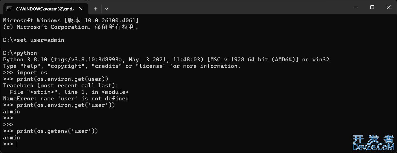
Task: Open a new tab with the plus button
Action: (96, 9)
